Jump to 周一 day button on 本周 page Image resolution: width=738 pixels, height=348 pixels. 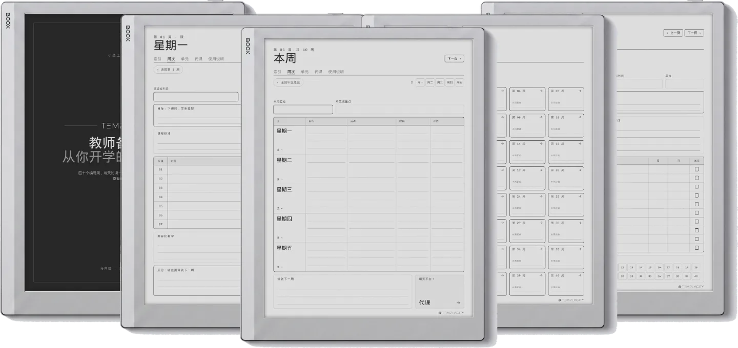click(x=420, y=82)
